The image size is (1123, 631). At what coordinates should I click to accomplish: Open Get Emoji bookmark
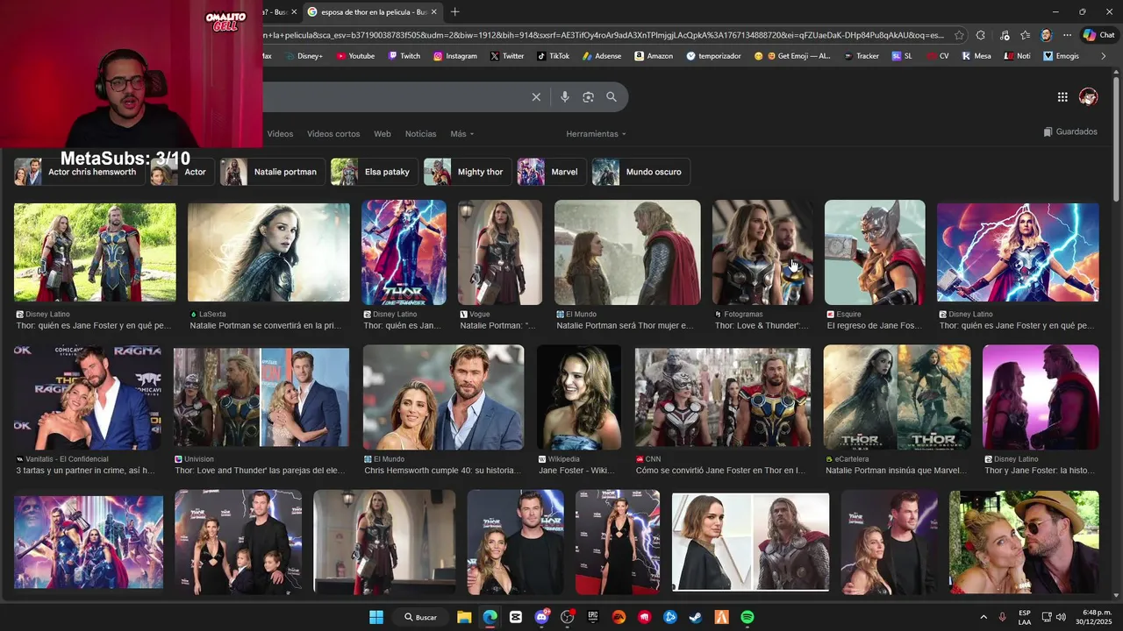point(792,56)
